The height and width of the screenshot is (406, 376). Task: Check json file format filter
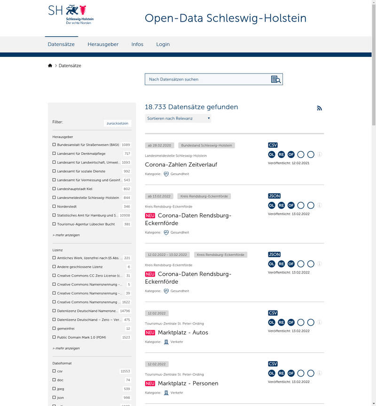click(x=54, y=398)
